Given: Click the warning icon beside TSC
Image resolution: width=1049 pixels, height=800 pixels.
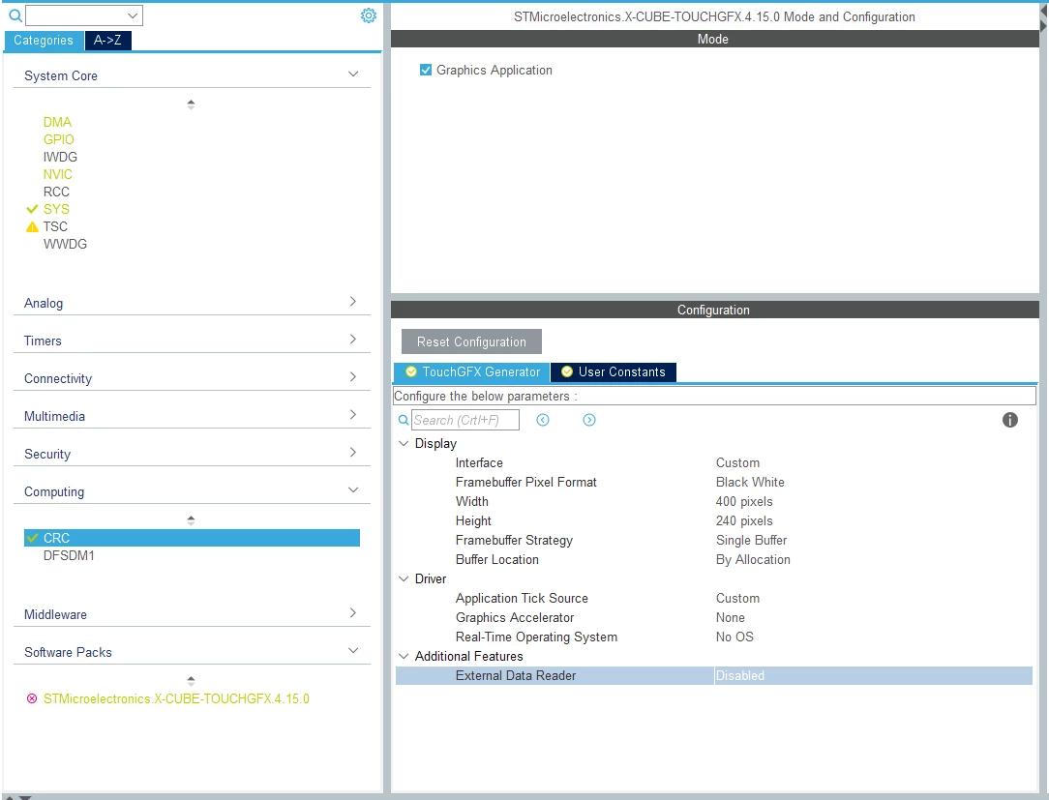Looking at the screenshot, I should pos(32,226).
